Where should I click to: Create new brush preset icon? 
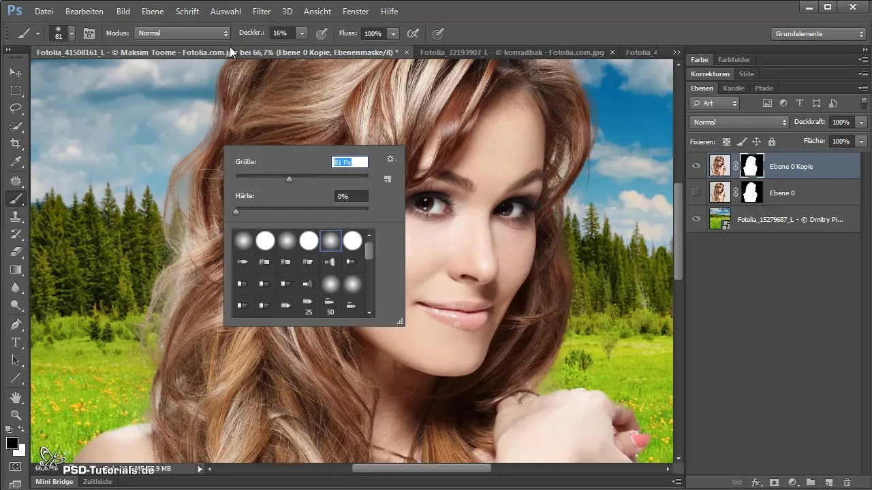388,179
